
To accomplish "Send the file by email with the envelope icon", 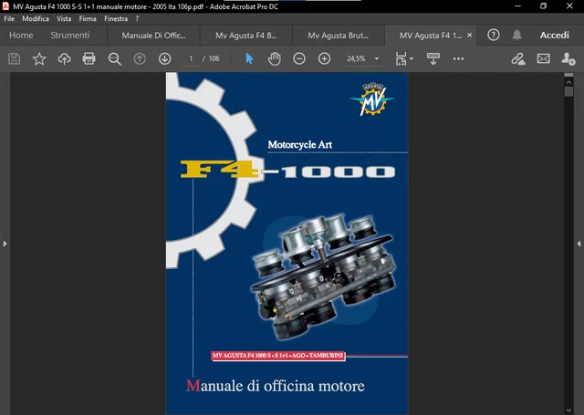I will [543, 58].
